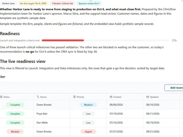Click the Created column calendar icon
The width and height of the screenshot is (183, 137).
[111, 97]
